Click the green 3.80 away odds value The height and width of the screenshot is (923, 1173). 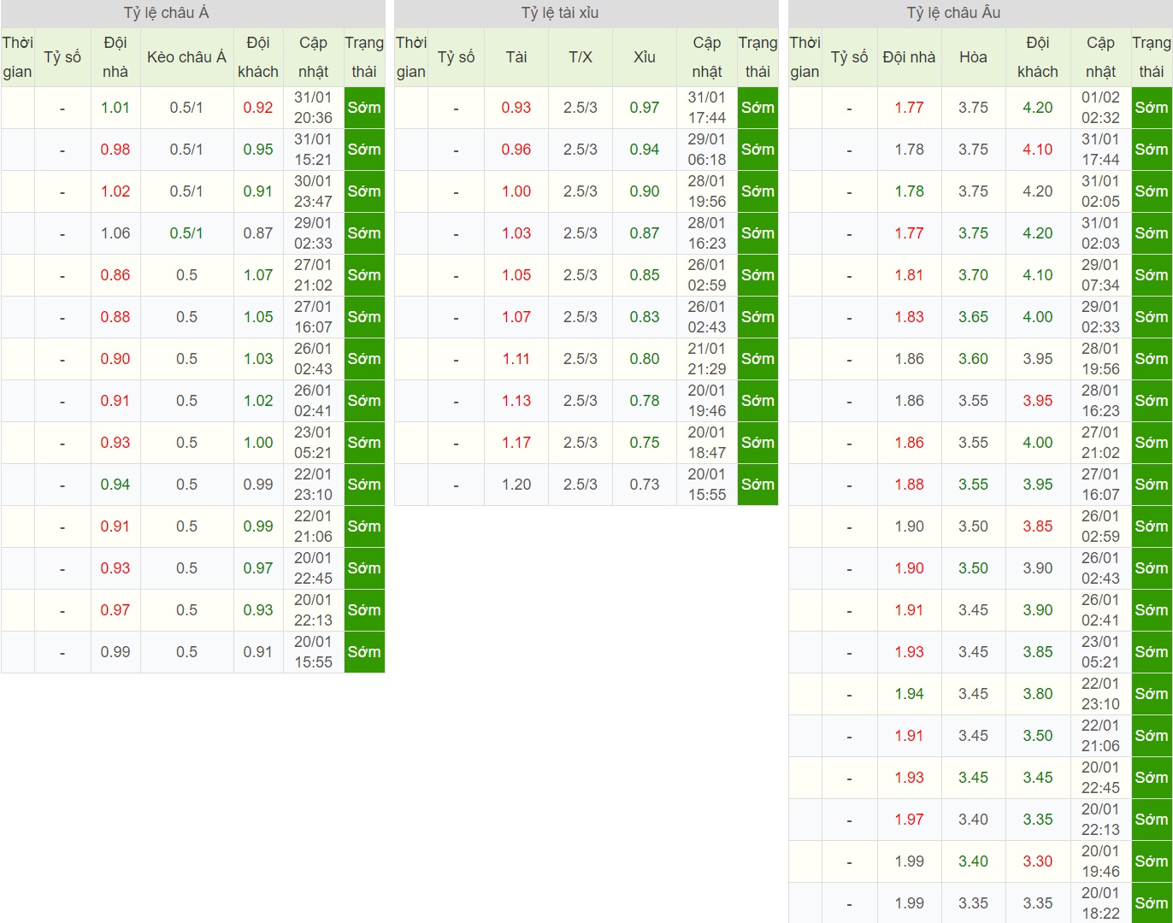coord(1038,694)
